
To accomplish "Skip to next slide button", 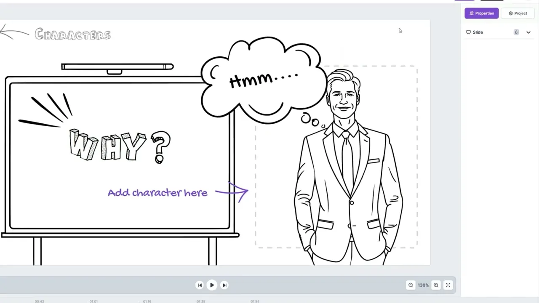I will pyautogui.click(x=224, y=285).
